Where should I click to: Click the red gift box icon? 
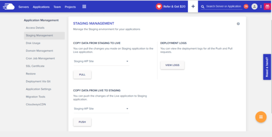[267, 7]
